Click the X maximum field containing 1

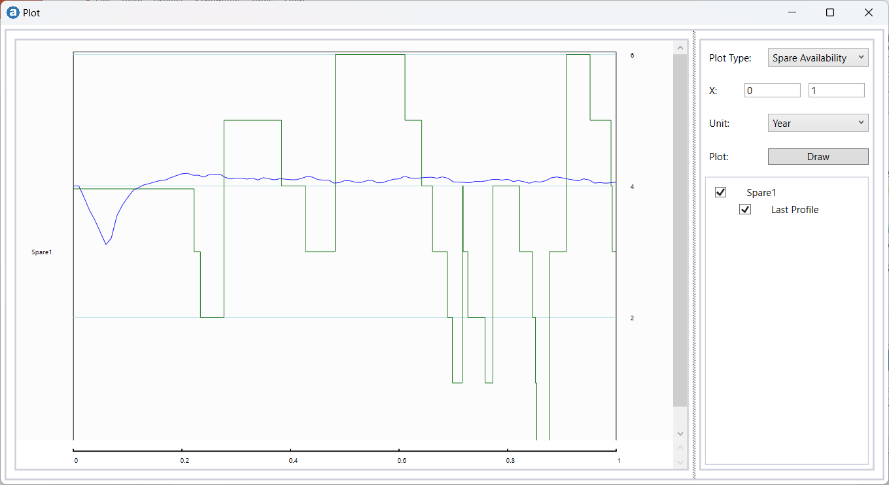[x=836, y=91]
